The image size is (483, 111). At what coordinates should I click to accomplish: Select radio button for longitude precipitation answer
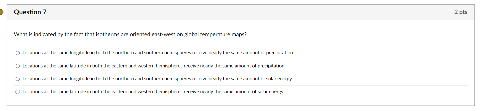pyautogui.click(x=18, y=53)
